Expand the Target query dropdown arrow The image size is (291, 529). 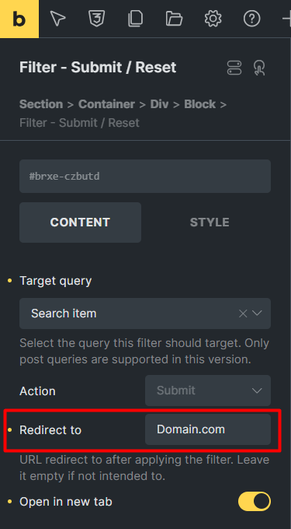click(257, 314)
